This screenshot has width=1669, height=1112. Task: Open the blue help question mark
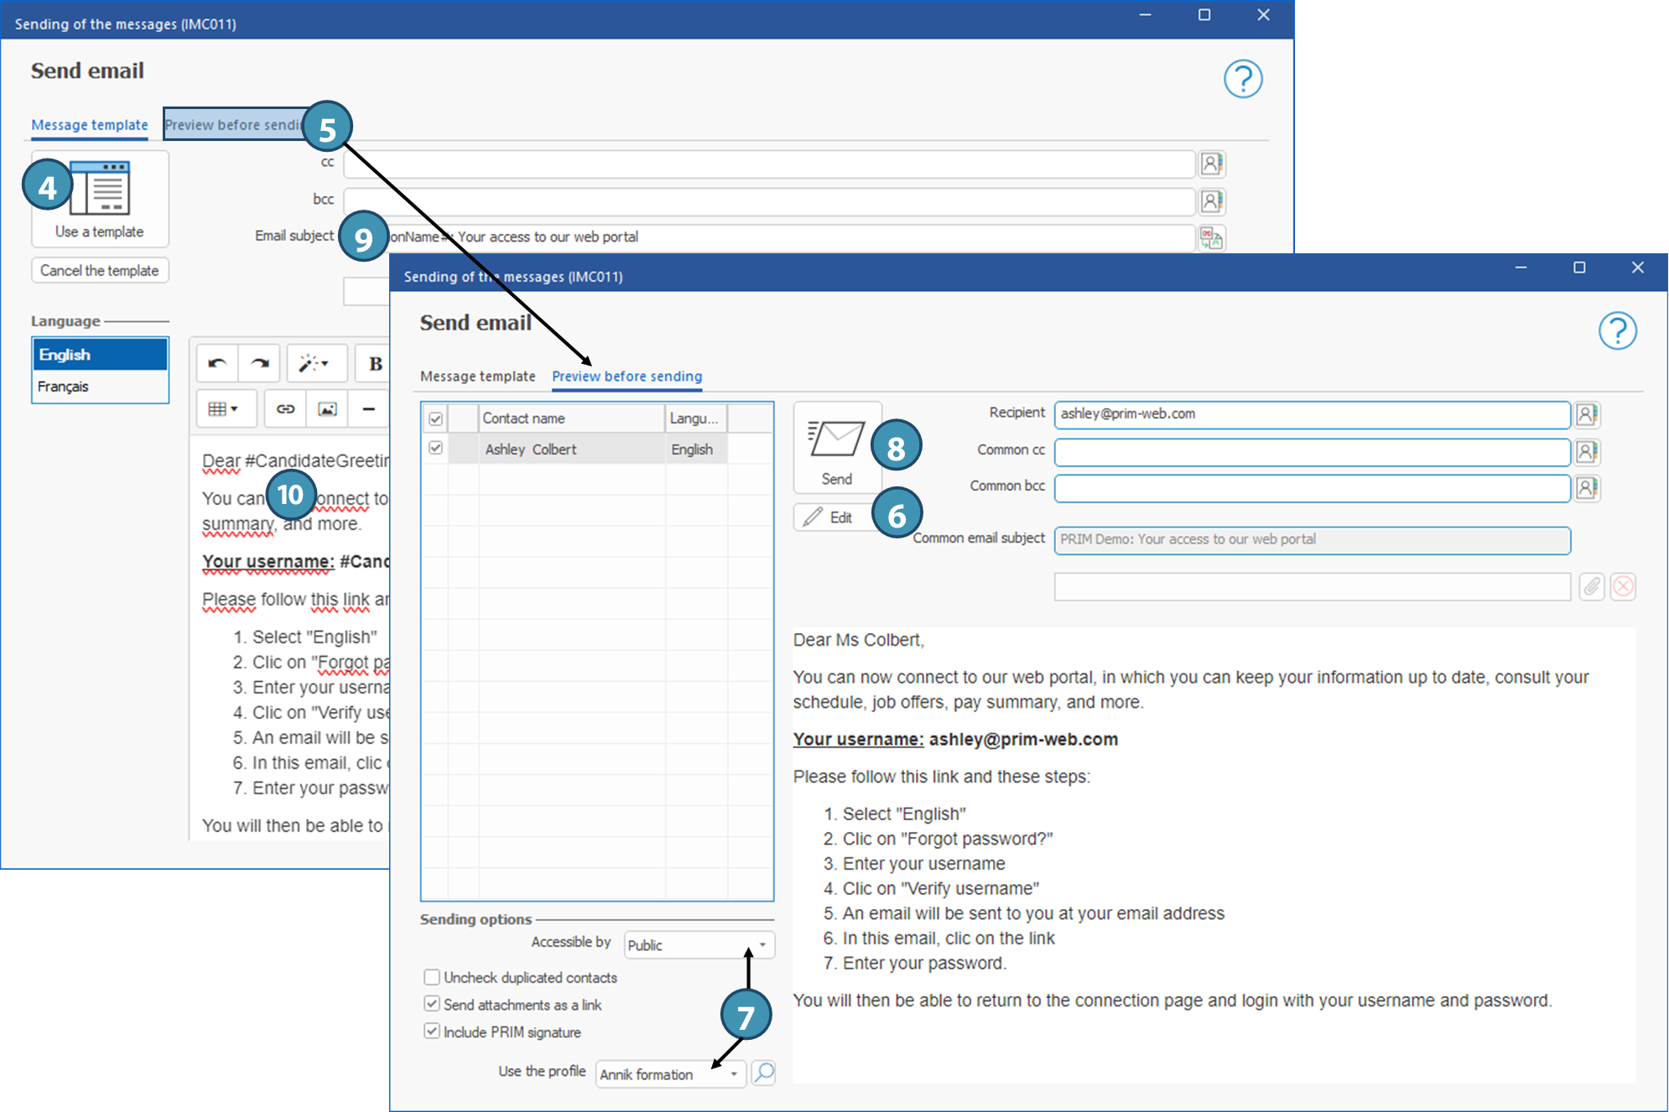pyautogui.click(x=1616, y=330)
